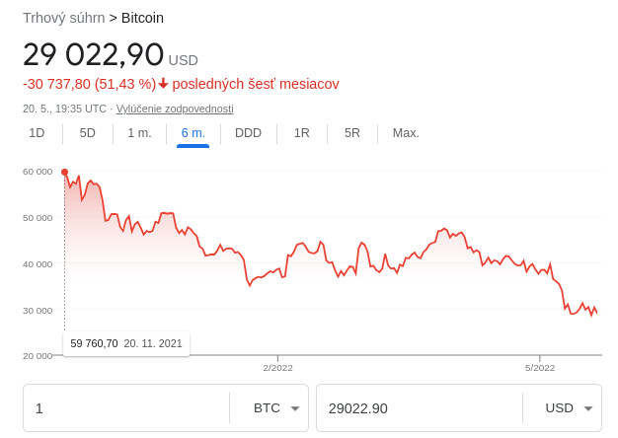Viewport: 618px width, 438px height.
Task: Click the red down-arrow change indicator
Action: pyautogui.click(x=164, y=84)
